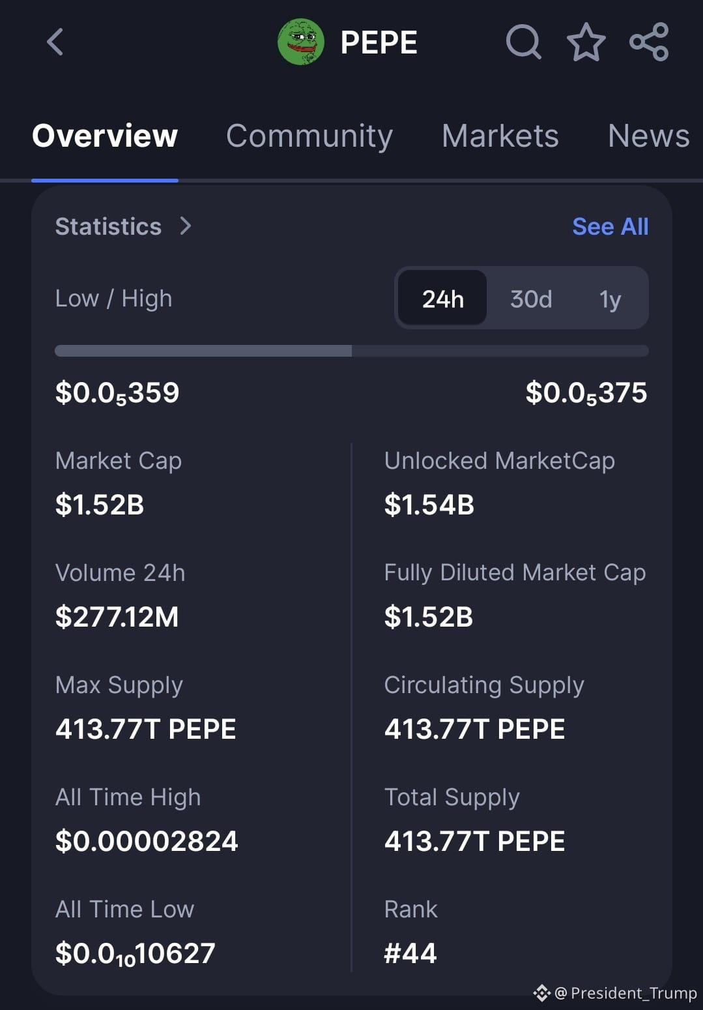The width and height of the screenshot is (703, 1010).
Task: Tap the Rank #44 value
Action: click(x=410, y=953)
